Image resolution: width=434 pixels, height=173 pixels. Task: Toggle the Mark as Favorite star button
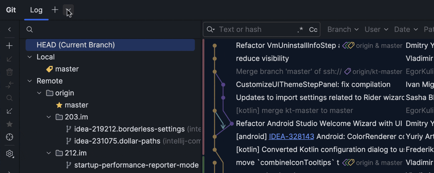click(10, 124)
